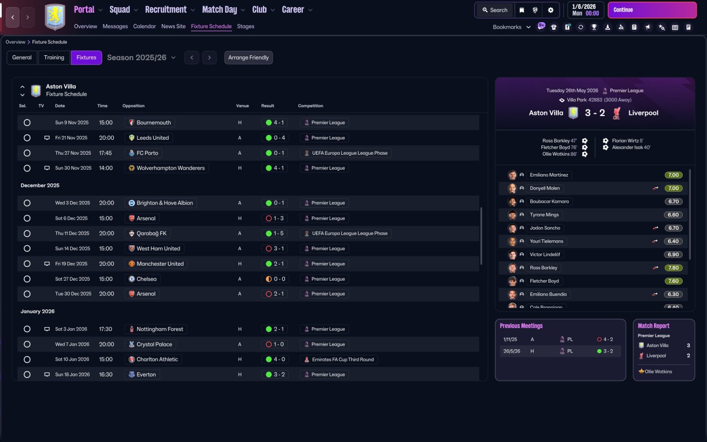The image size is (707, 442).
Task: Select the Crystal Palace fixture radio button
Action: pos(27,344)
